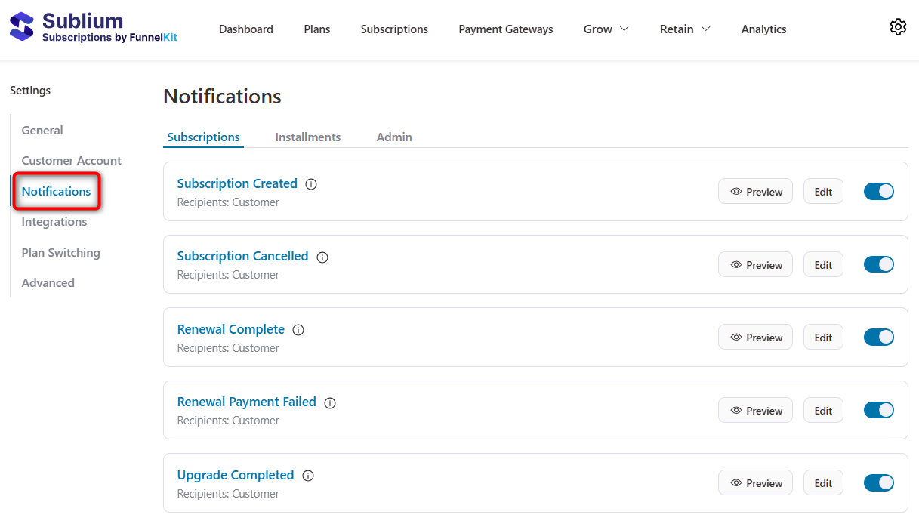Edit Renewal Complete notification

[823, 338]
